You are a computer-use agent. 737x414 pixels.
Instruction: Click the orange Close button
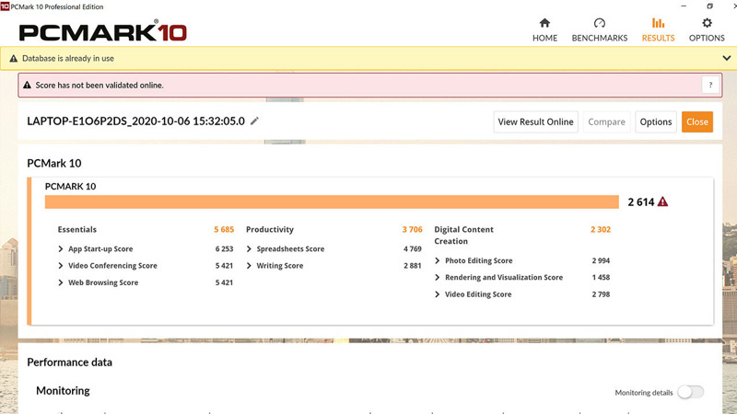697,122
